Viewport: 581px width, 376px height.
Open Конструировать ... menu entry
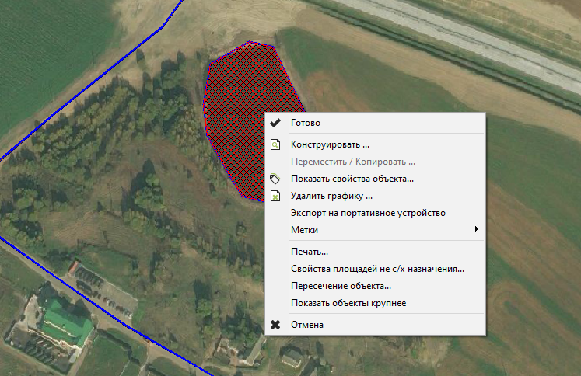[x=375, y=144]
